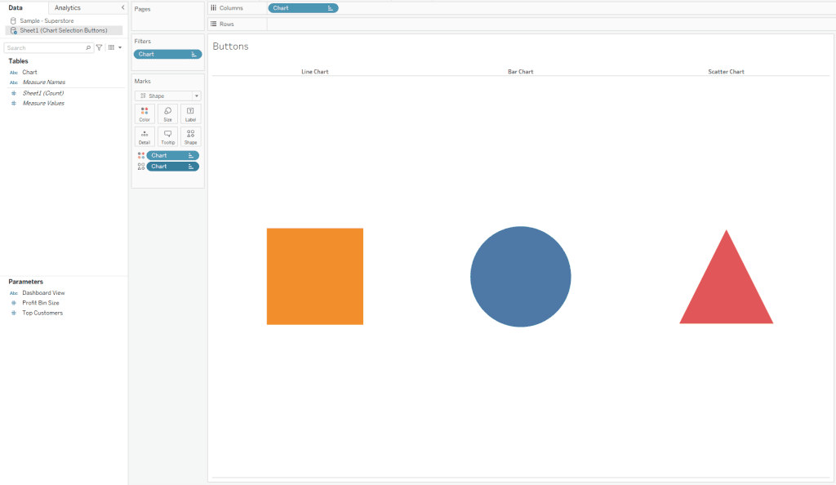Select the Dashboard View parameter
The image size is (836, 485).
[x=43, y=292]
